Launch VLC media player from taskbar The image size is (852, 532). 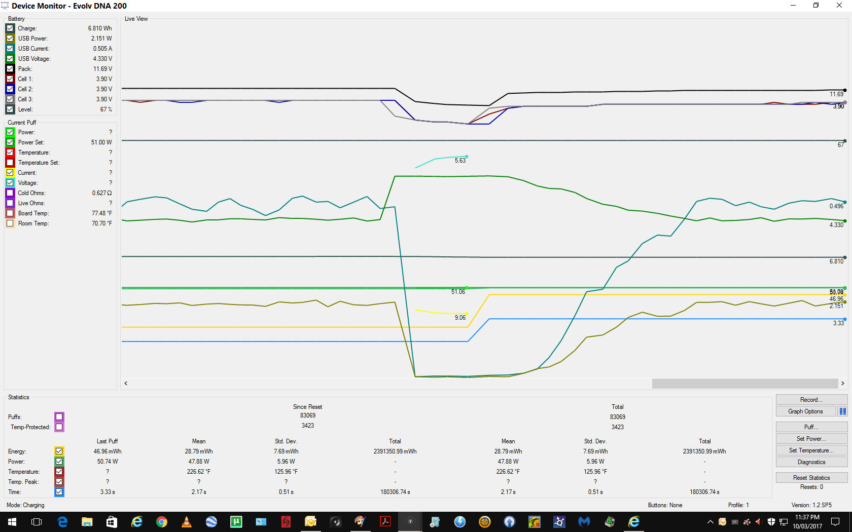pyautogui.click(x=187, y=522)
